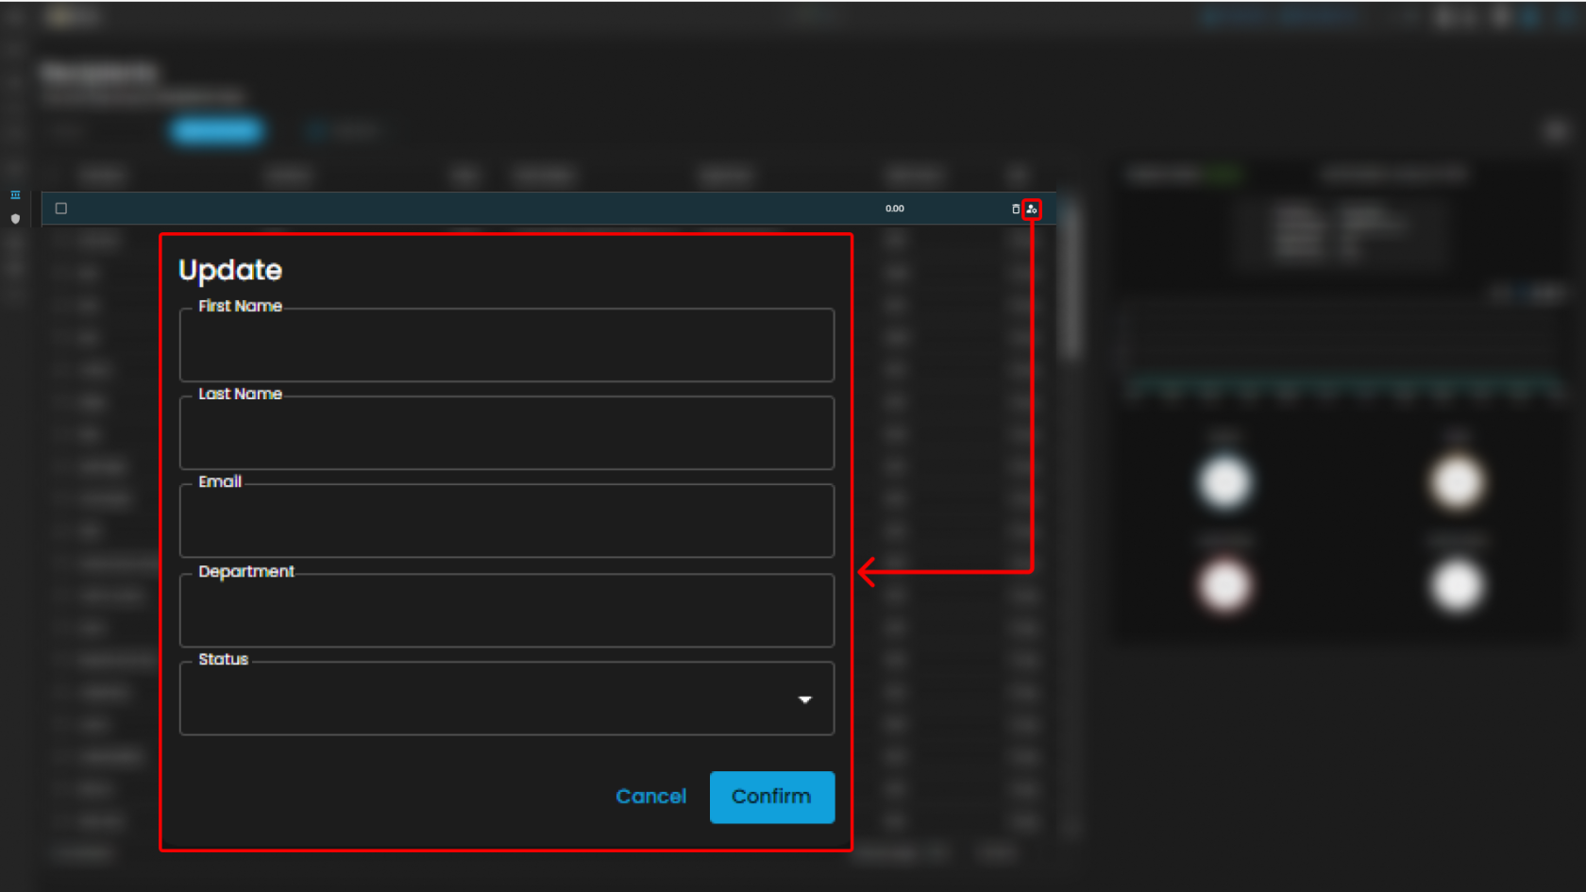The height and width of the screenshot is (892, 1586).
Task: Click the trash delete icon in the row
Action: [x=1016, y=209]
